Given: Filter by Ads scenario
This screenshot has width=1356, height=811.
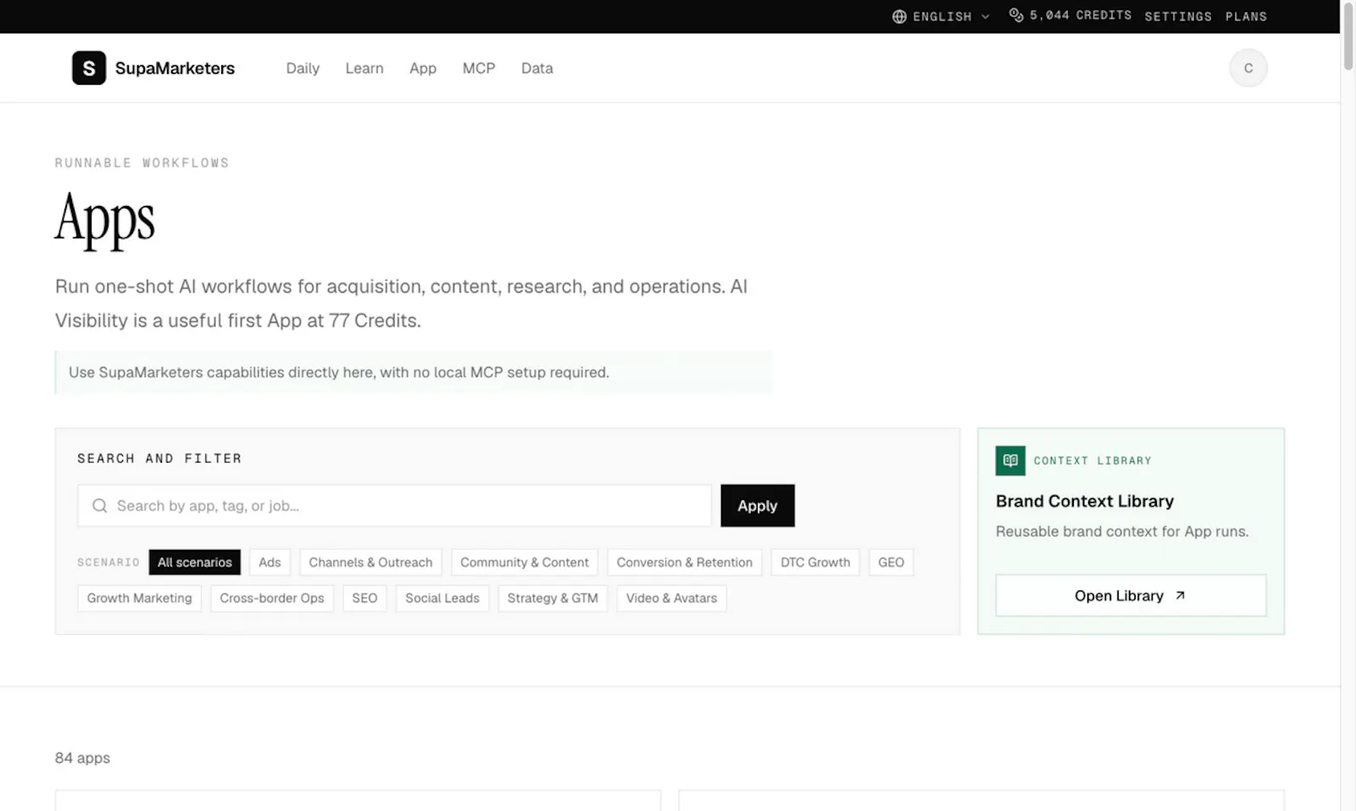Looking at the screenshot, I should 270,563.
